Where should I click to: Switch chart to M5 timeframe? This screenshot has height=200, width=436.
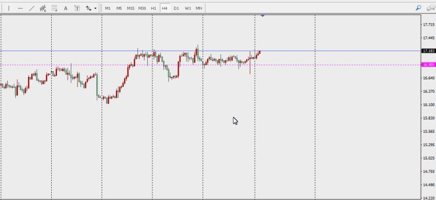coord(119,8)
